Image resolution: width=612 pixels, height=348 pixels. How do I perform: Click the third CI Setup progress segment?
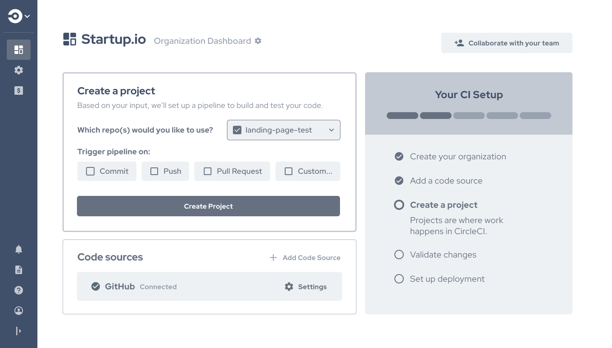point(469,116)
